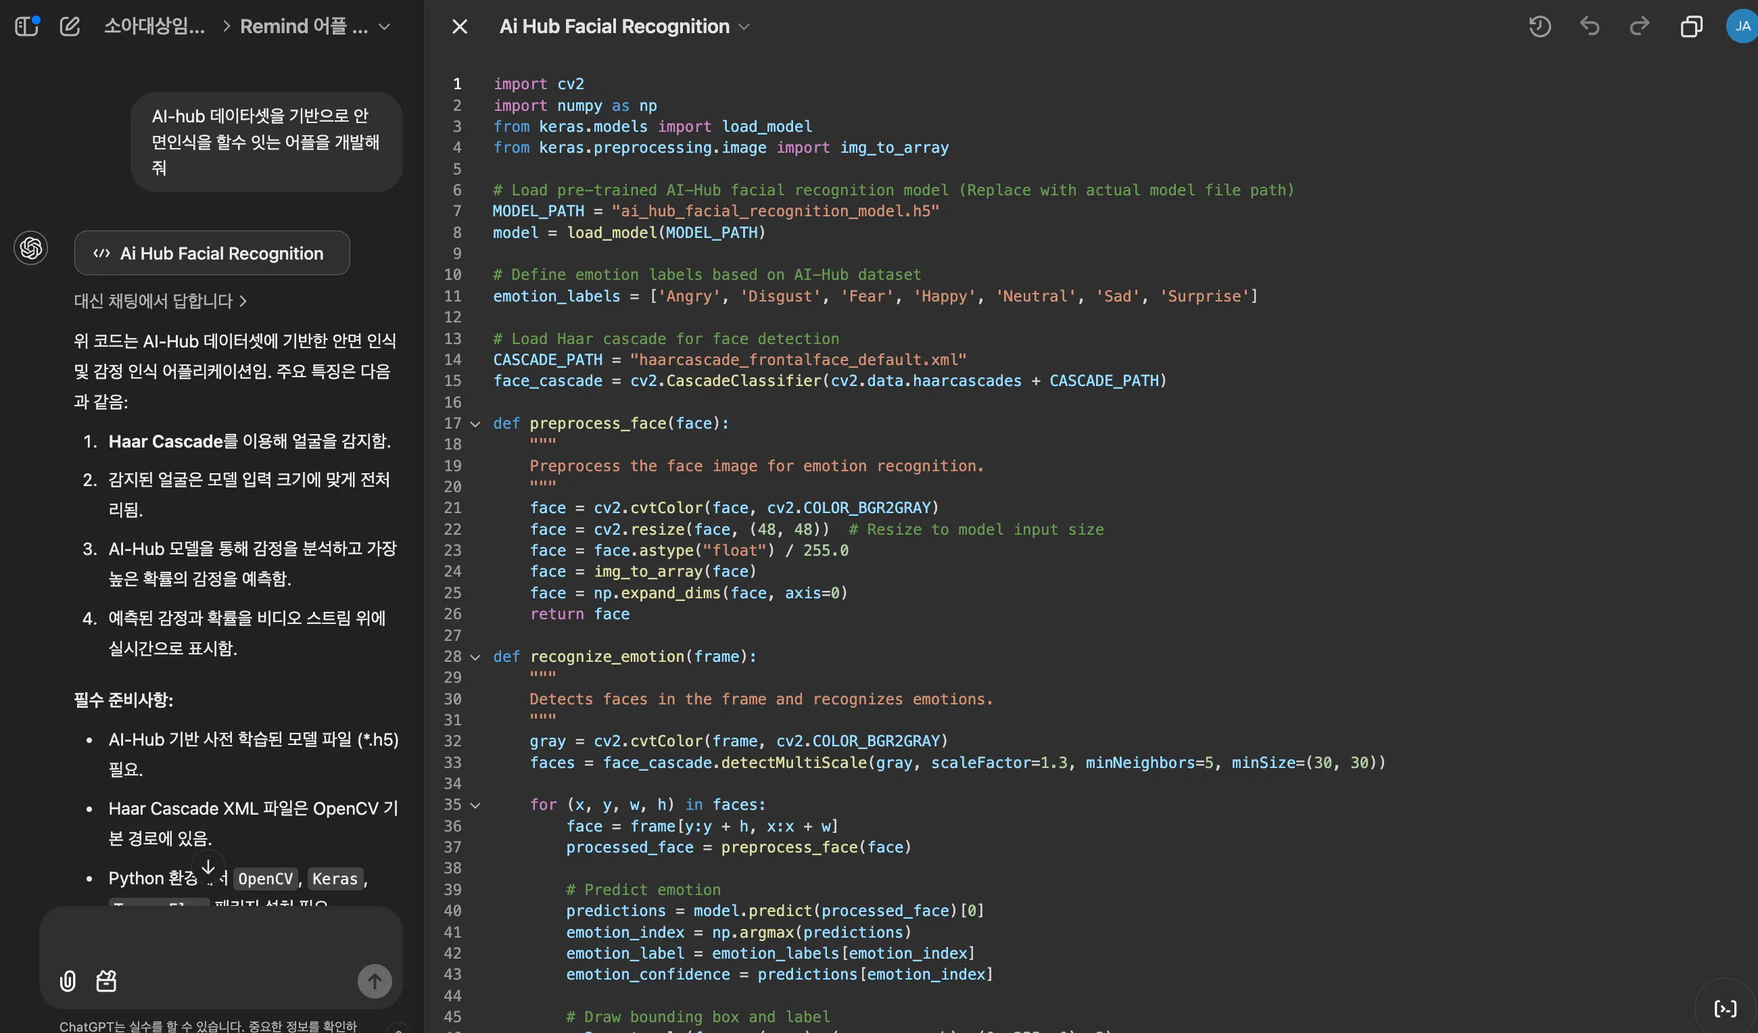Image resolution: width=1758 pixels, height=1033 pixels.
Task: Click the 필수 준비사항 heading
Action: (124, 700)
